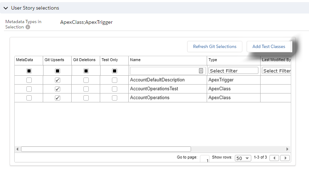Click the previous page arrow button
This screenshot has height=177, width=309.
click(x=274, y=158)
